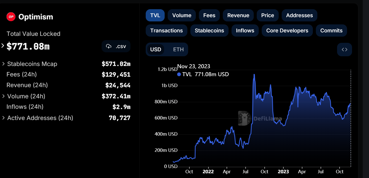
Task: Expand the Active Addresses (24h) row
Action: 3,118
